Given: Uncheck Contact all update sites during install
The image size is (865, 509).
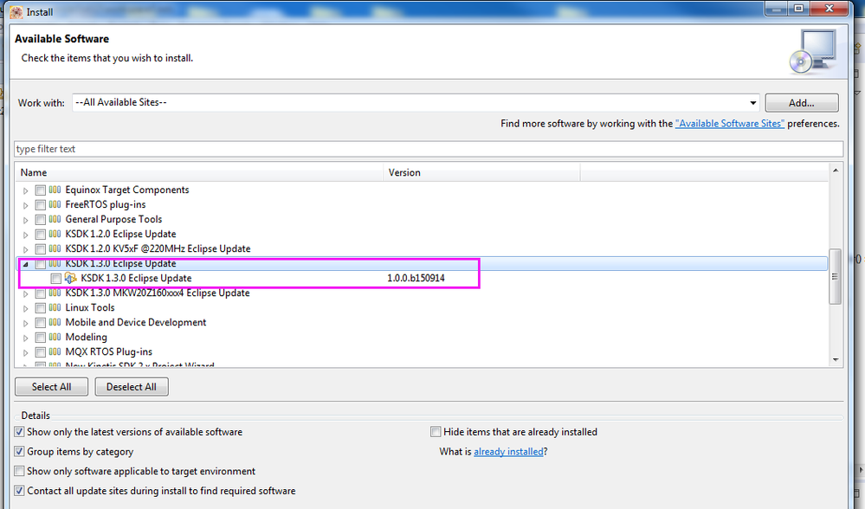Looking at the screenshot, I should (19, 491).
